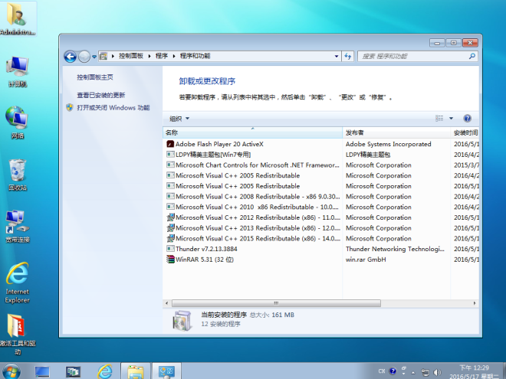Open the Windows Start menu
Image resolution: width=506 pixels, height=379 pixels.
11,371
